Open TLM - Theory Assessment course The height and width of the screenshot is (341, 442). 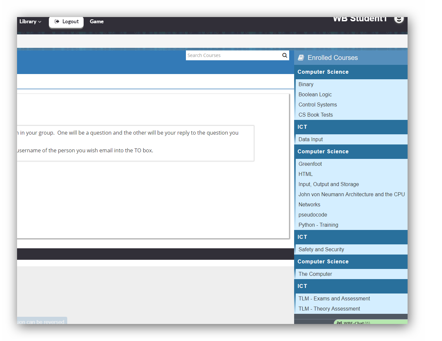pyautogui.click(x=329, y=309)
